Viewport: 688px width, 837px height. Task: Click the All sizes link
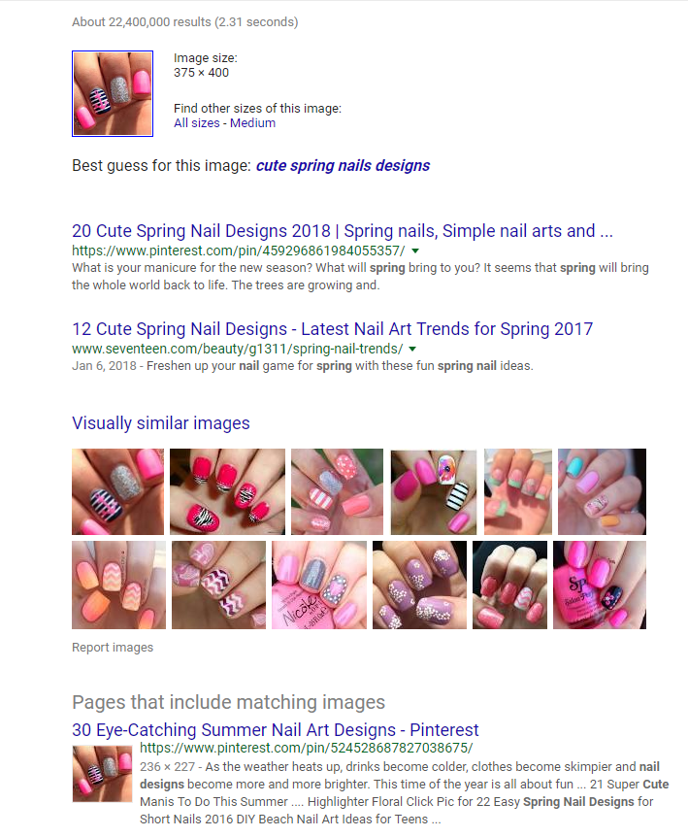[x=197, y=122]
